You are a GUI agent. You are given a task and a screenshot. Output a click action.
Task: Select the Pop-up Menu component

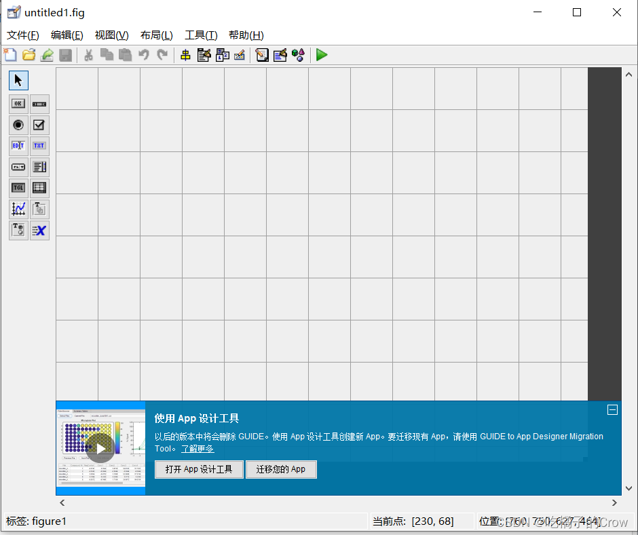(18, 167)
